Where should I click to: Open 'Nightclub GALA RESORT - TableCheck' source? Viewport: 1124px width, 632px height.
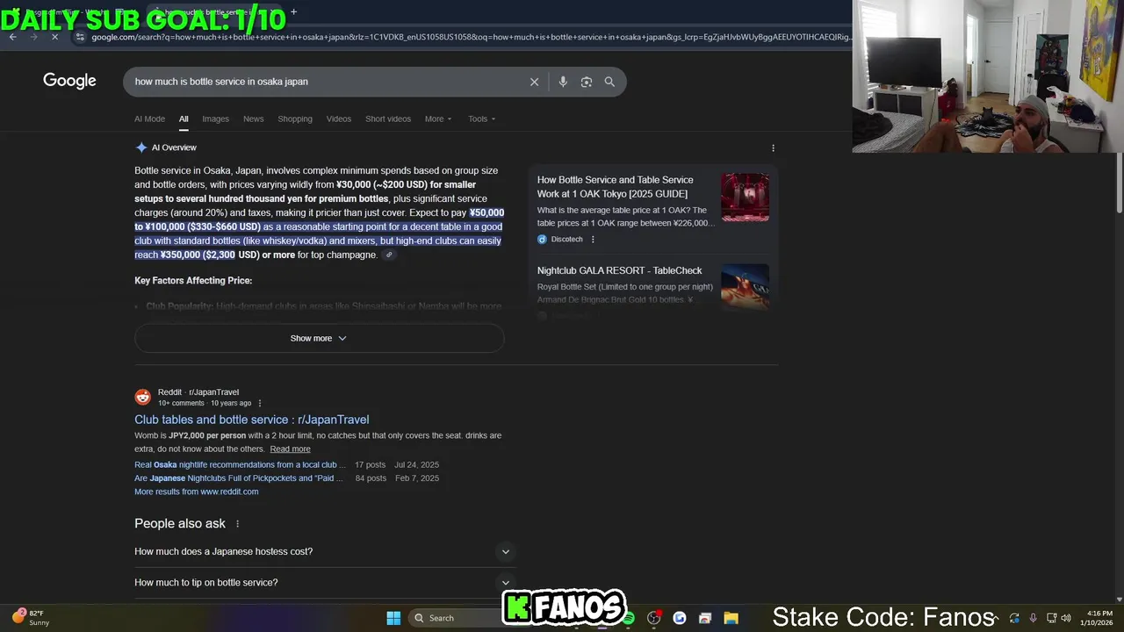coord(620,271)
